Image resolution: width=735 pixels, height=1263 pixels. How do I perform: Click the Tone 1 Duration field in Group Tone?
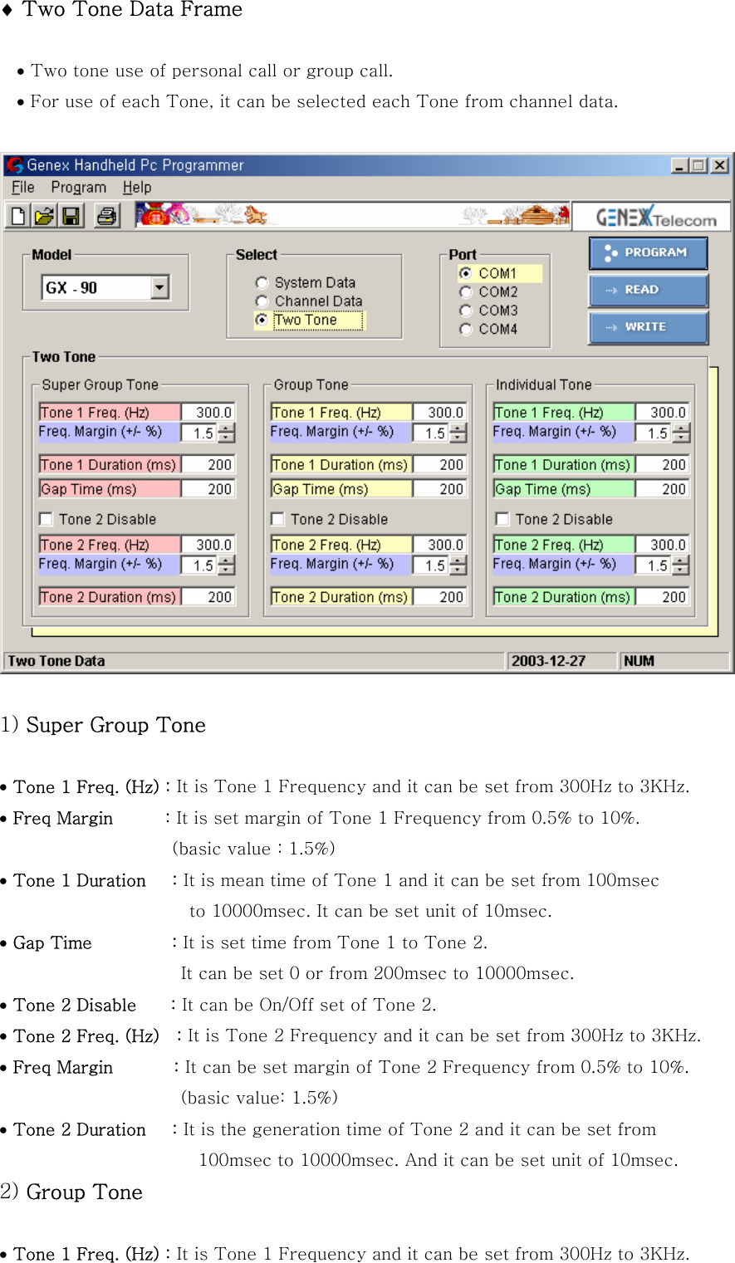341,464
